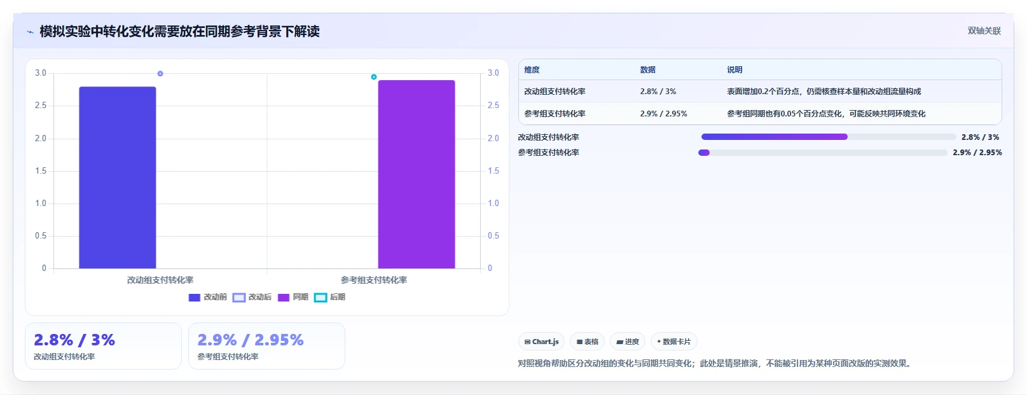Click the 改动后 point above blue bar
This screenshot has height=395, width=1027.
pyautogui.click(x=160, y=74)
